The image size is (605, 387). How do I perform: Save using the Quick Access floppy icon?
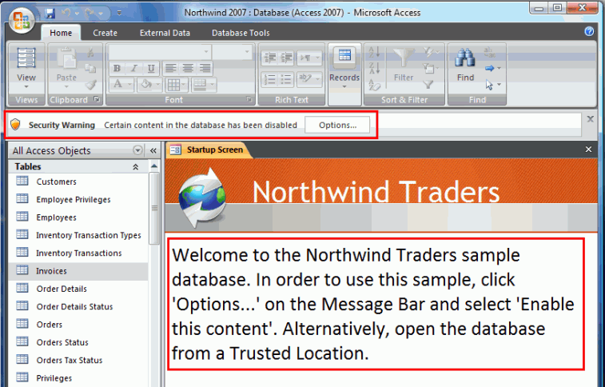(x=50, y=13)
